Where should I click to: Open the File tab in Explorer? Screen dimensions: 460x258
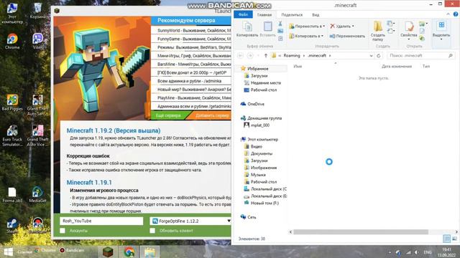243,14
